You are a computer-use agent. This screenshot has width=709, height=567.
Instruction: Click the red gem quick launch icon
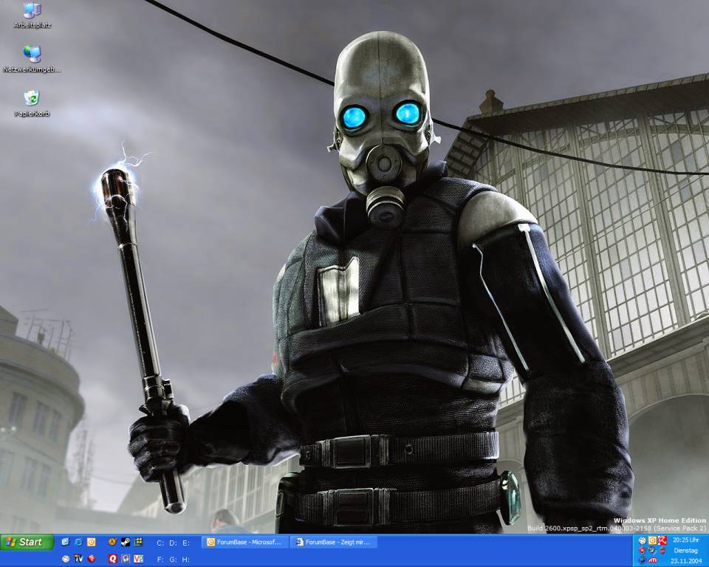(92, 559)
